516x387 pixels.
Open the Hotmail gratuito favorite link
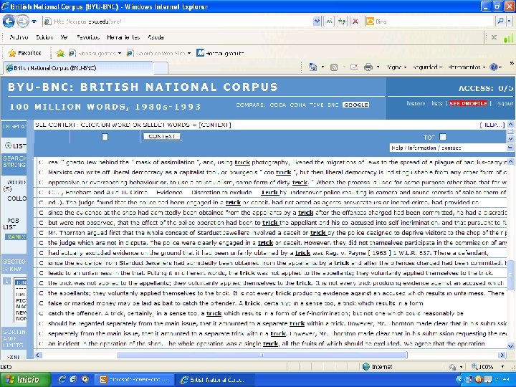[x=220, y=53]
